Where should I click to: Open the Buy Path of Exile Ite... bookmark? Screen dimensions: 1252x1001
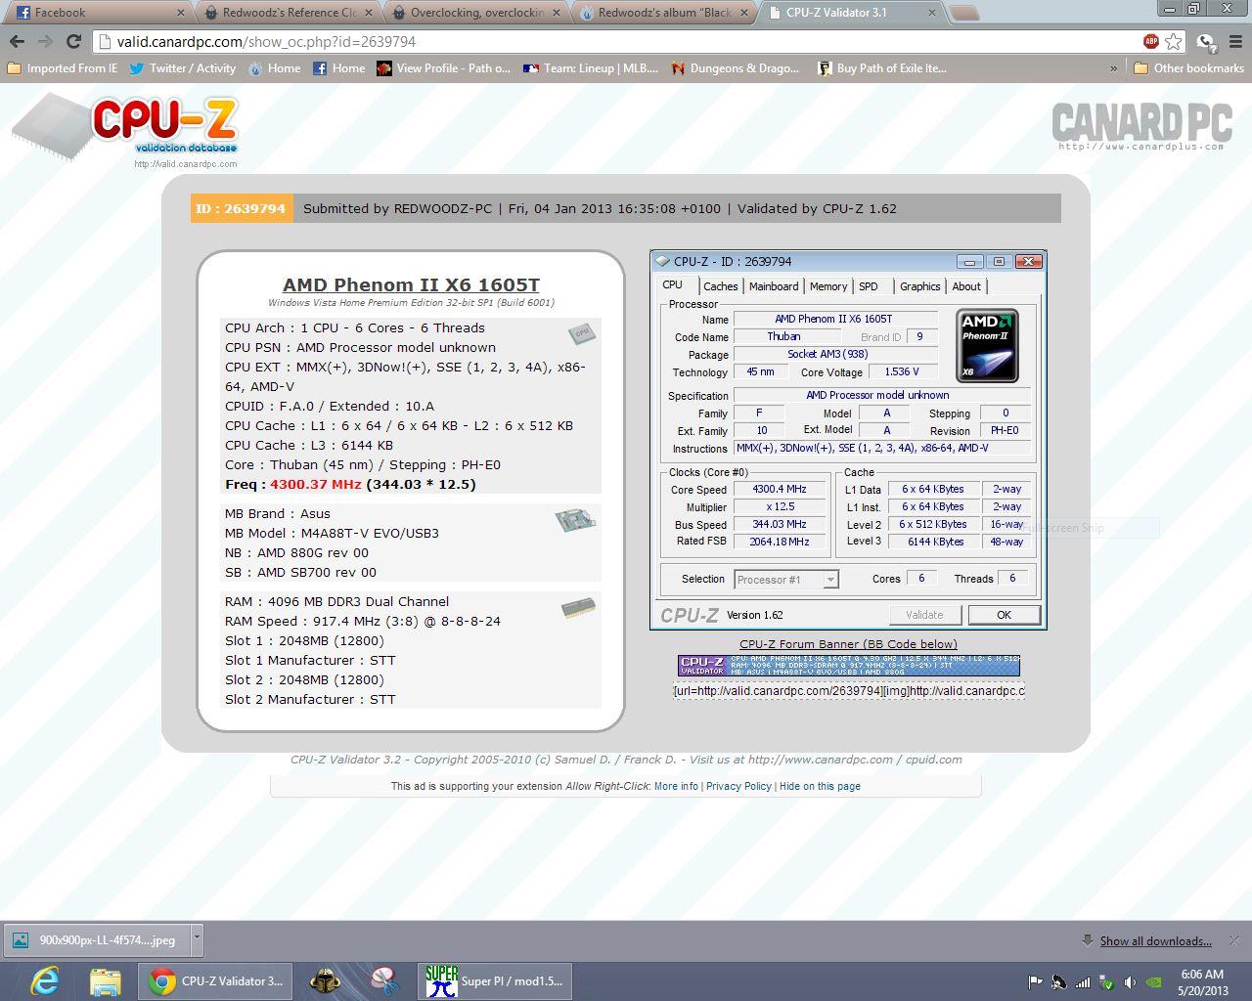click(x=882, y=68)
